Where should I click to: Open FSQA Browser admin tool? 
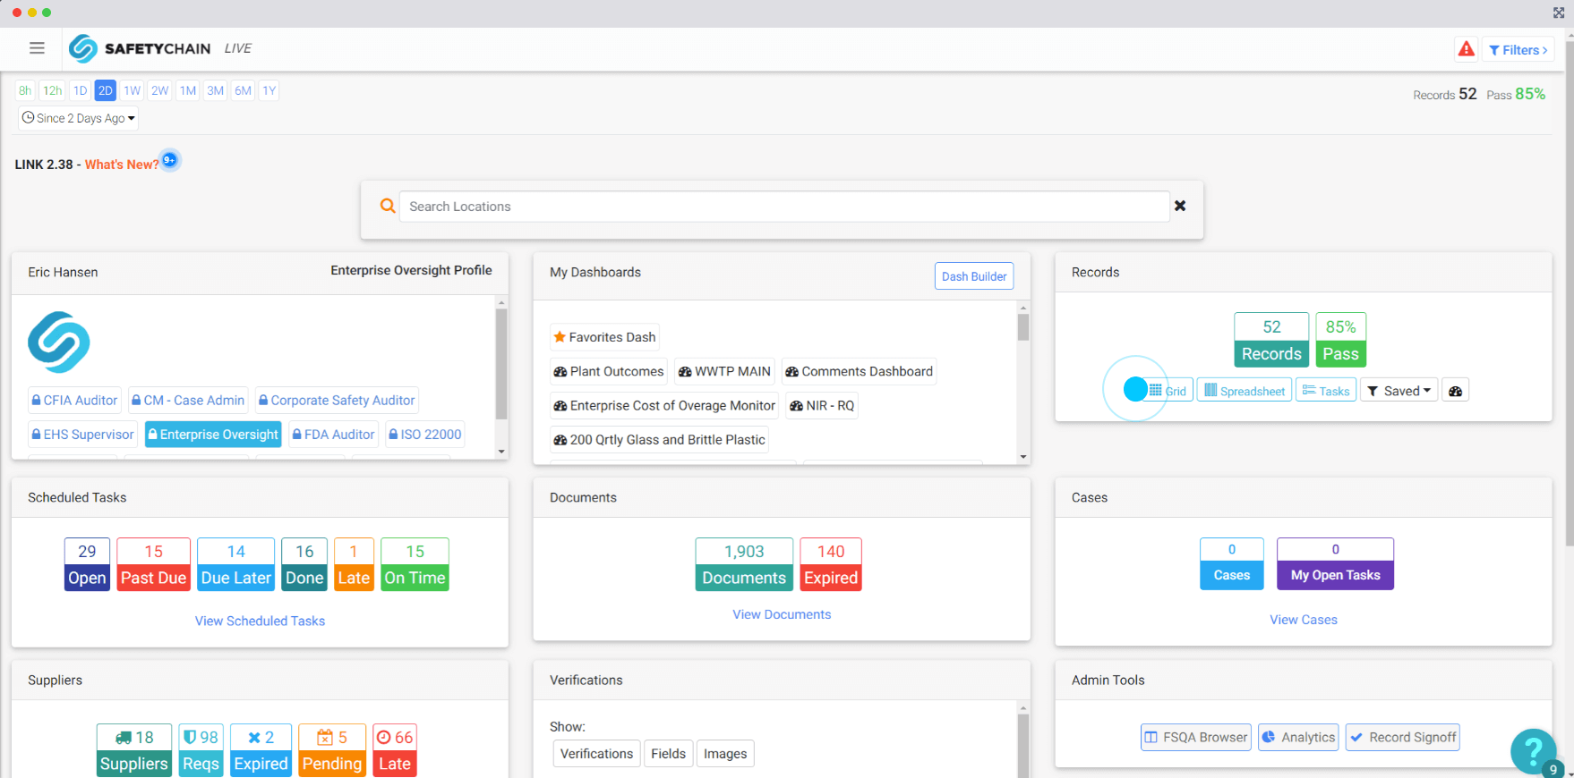1196,737
